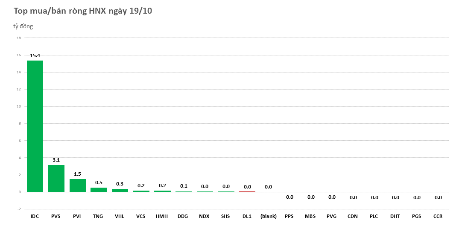Select the small TNG bar

tap(99, 190)
